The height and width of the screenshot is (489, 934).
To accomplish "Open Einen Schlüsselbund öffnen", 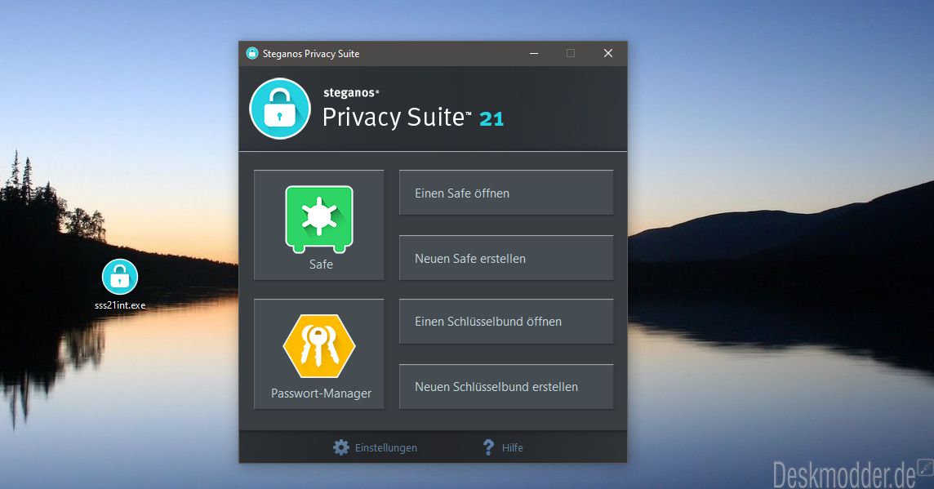I will (506, 322).
